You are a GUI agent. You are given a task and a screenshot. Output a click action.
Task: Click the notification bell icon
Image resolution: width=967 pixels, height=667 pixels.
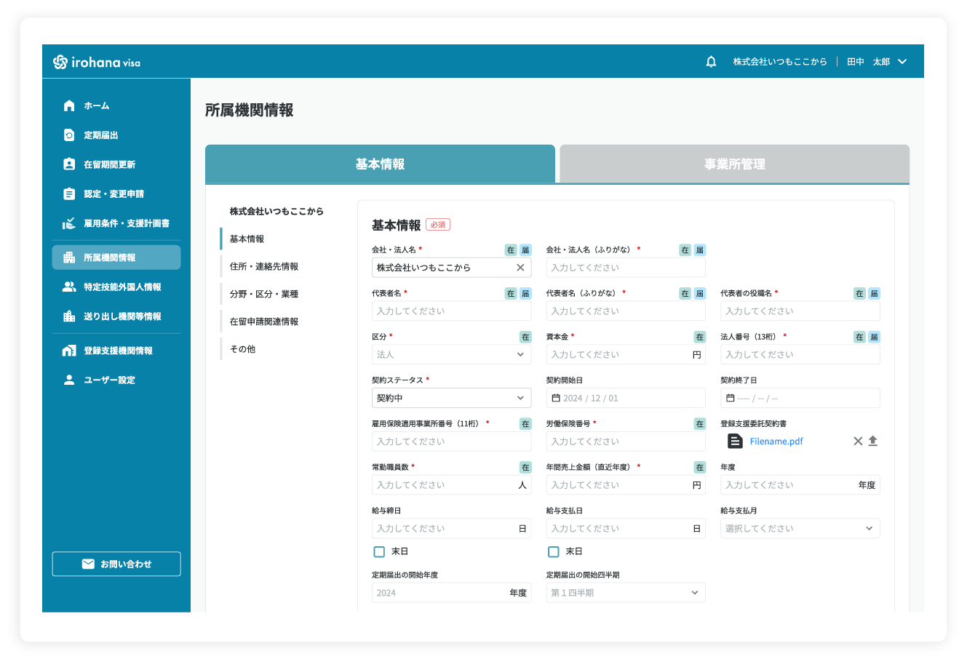click(x=711, y=62)
